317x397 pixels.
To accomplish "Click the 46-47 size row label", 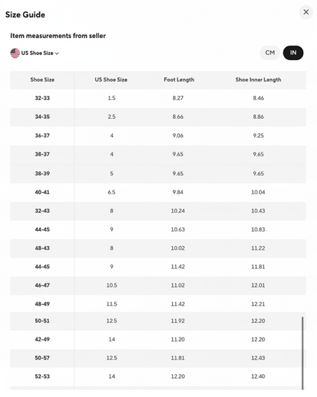I will pos(42,285).
